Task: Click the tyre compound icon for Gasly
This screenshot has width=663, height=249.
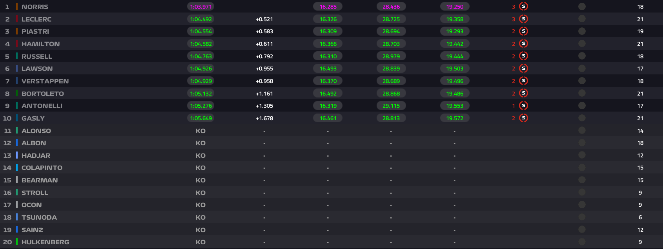Action: [523, 118]
